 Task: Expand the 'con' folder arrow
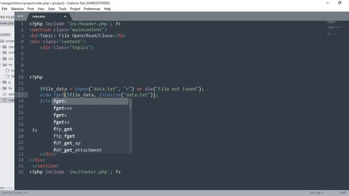1,53
